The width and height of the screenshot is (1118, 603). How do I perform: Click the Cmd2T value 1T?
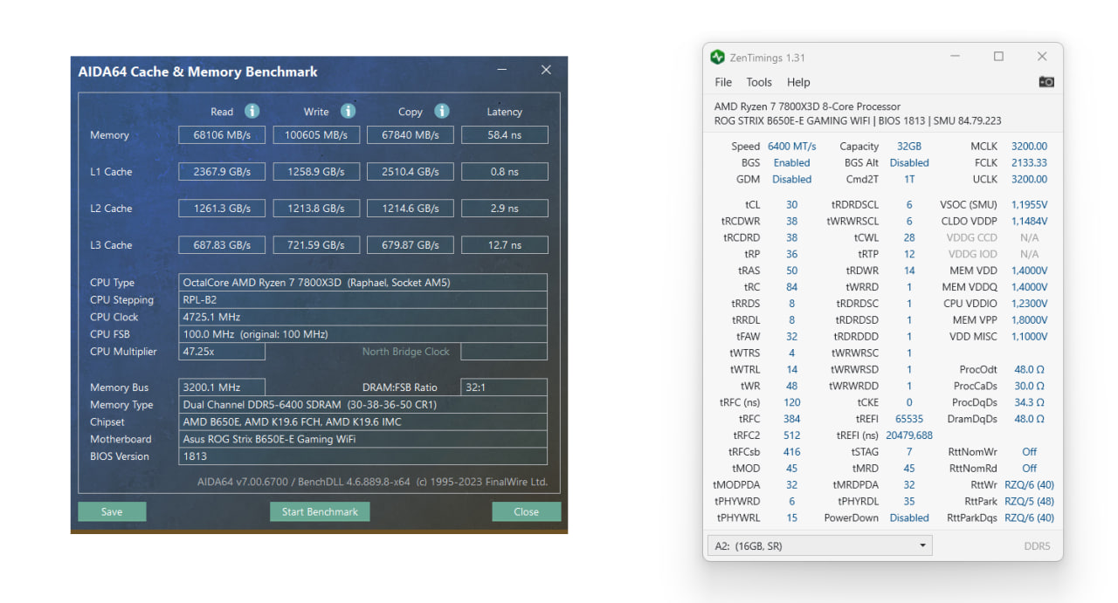point(909,179)
